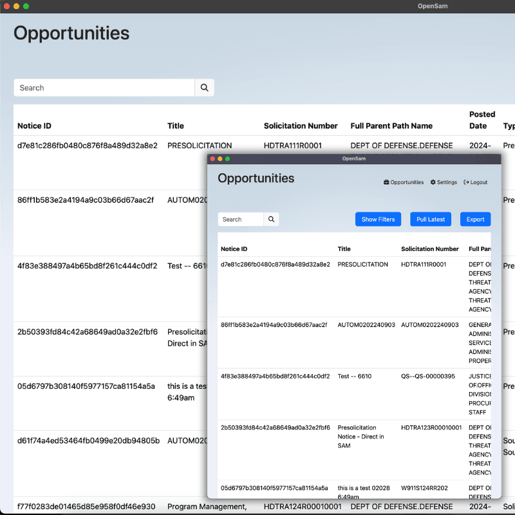Click HDTRA124R00010001 in the back window

(303, 507)
